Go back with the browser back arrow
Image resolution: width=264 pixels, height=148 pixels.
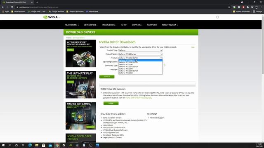(3, 7)
